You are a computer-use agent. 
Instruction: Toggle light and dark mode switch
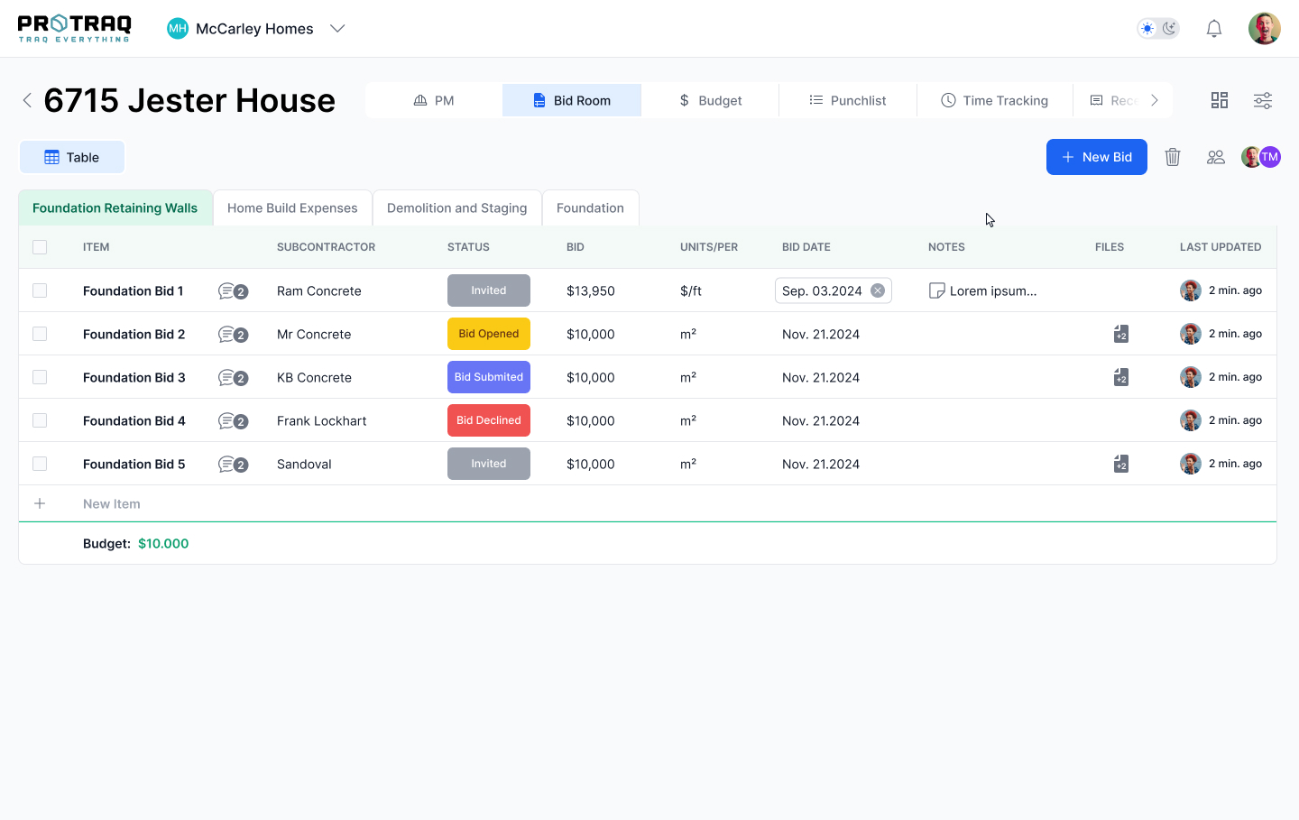[1158, 29]
